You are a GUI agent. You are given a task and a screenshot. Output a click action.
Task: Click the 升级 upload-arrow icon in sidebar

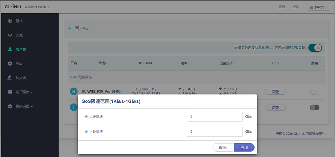click(10, 64)
